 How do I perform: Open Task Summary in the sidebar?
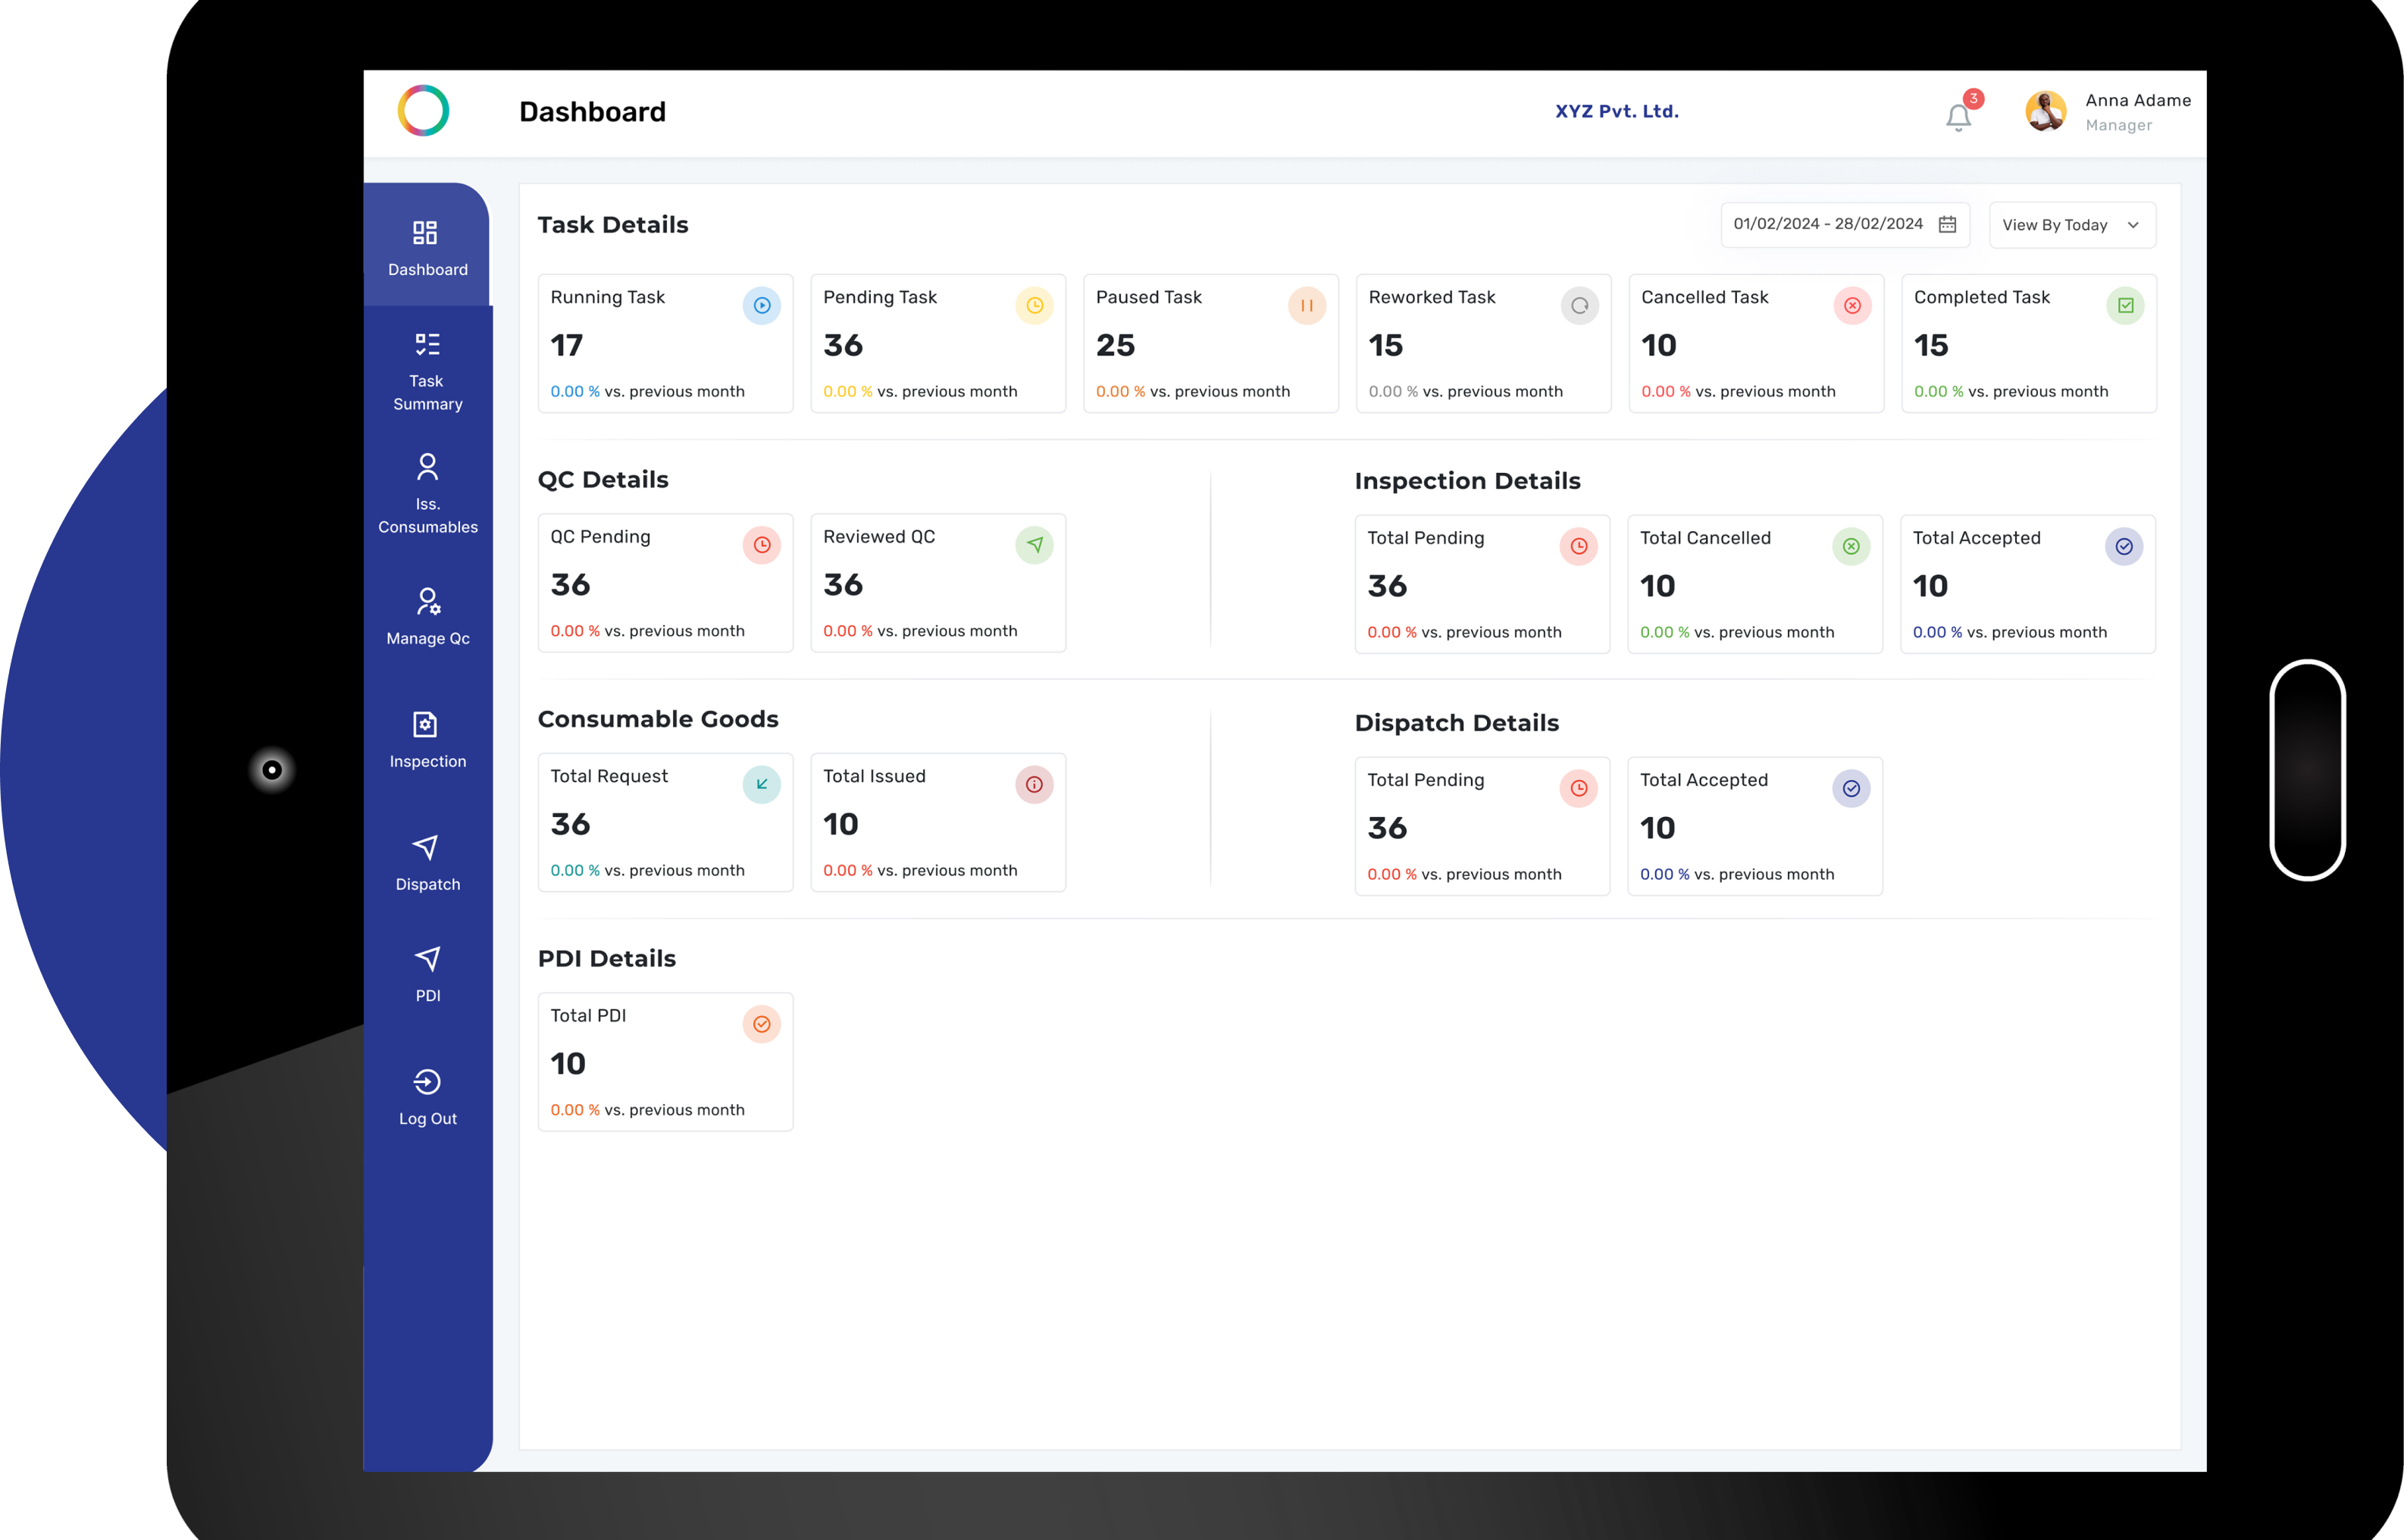point(427,371)
